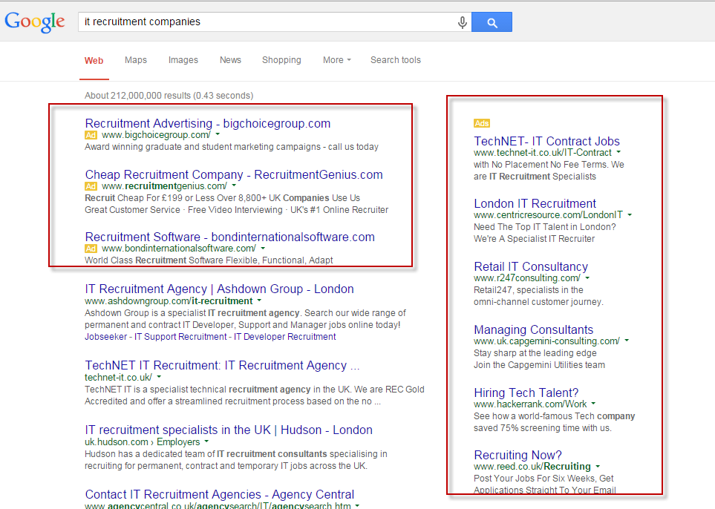Expand arrow beside ashdowngroup.com URL
This screenshot has width=715, height=509.
pos(259,301)
